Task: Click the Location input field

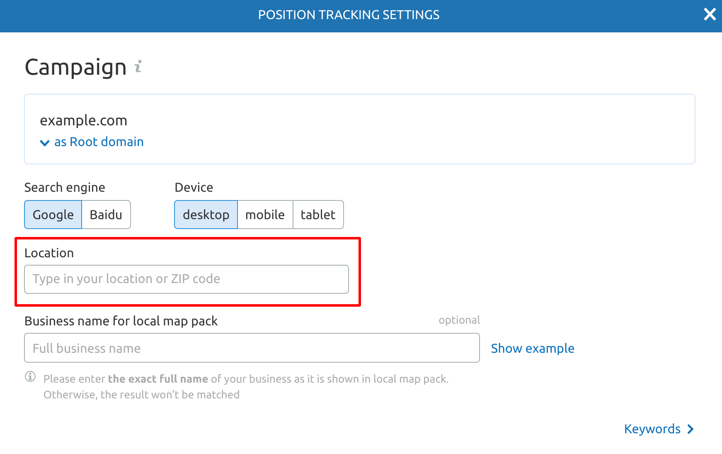Action: (186, 279)
